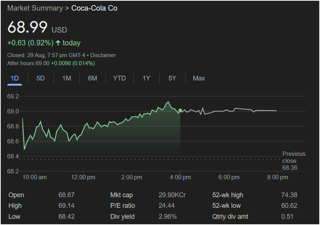Click the 4:00 pm axis label

click(181, 177)
